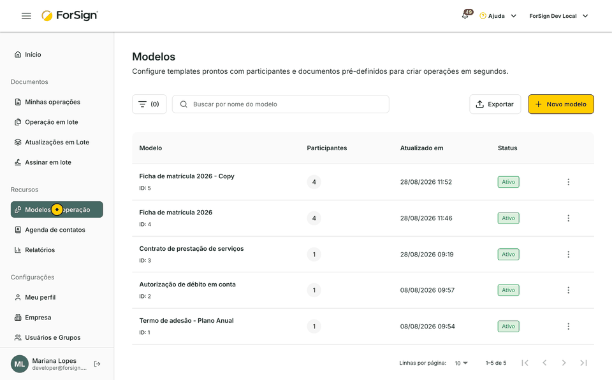Create a Novo modelo
The height and width of the screenshot is (380, 612).
tap(561, 104)
